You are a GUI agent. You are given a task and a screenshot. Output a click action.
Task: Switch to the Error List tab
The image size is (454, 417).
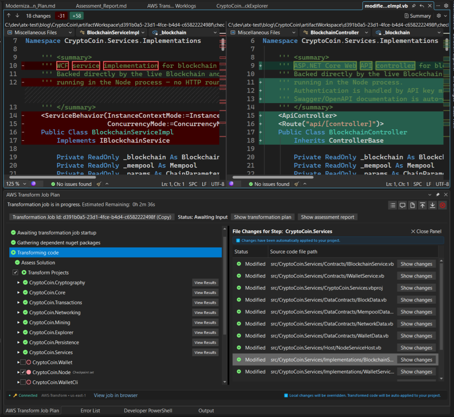[90, 410]
